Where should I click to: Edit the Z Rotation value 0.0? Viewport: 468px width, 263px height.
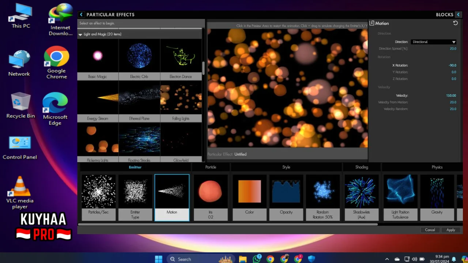(454, 79)
